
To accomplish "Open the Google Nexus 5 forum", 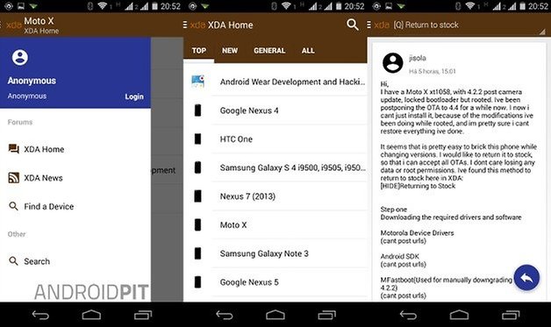I will (275, 282).
